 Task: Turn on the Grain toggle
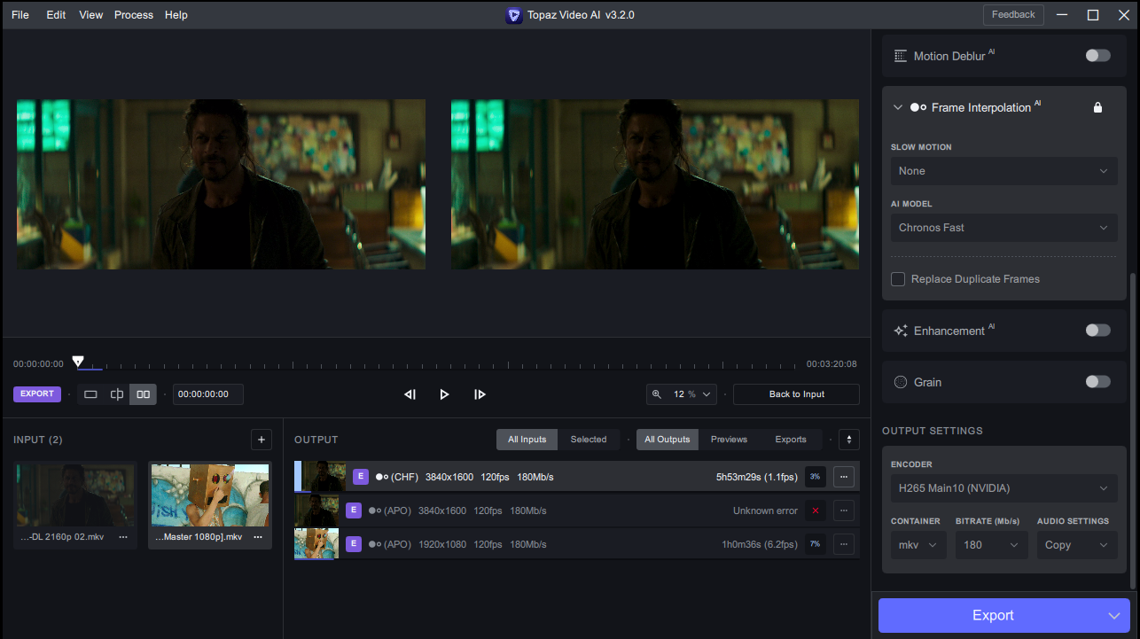click(x=1097, y=382)
